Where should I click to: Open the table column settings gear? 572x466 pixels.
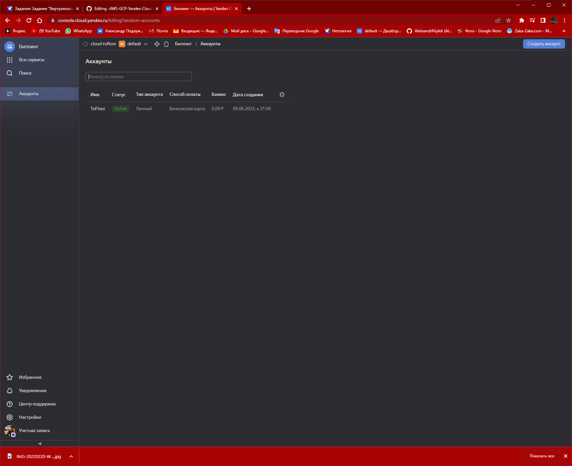tap(282, 95)
